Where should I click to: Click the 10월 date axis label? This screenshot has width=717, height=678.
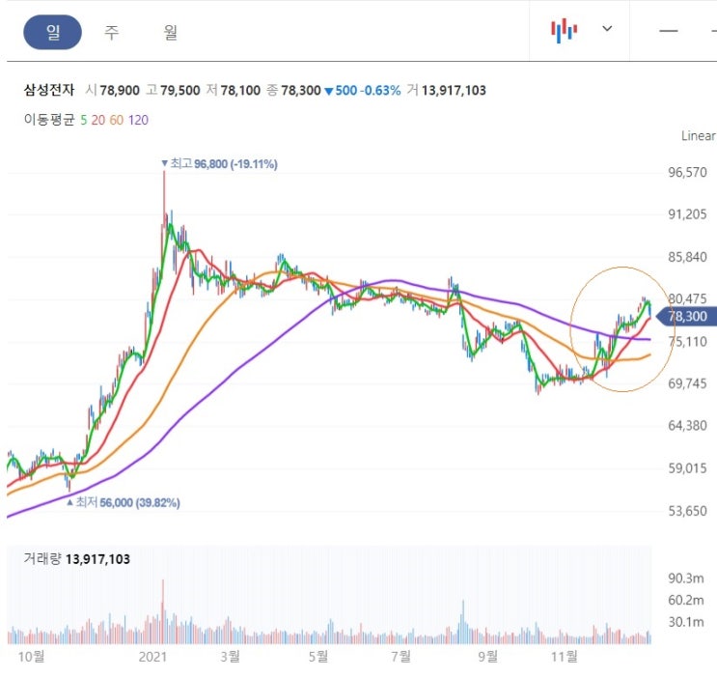pos(31,657)
